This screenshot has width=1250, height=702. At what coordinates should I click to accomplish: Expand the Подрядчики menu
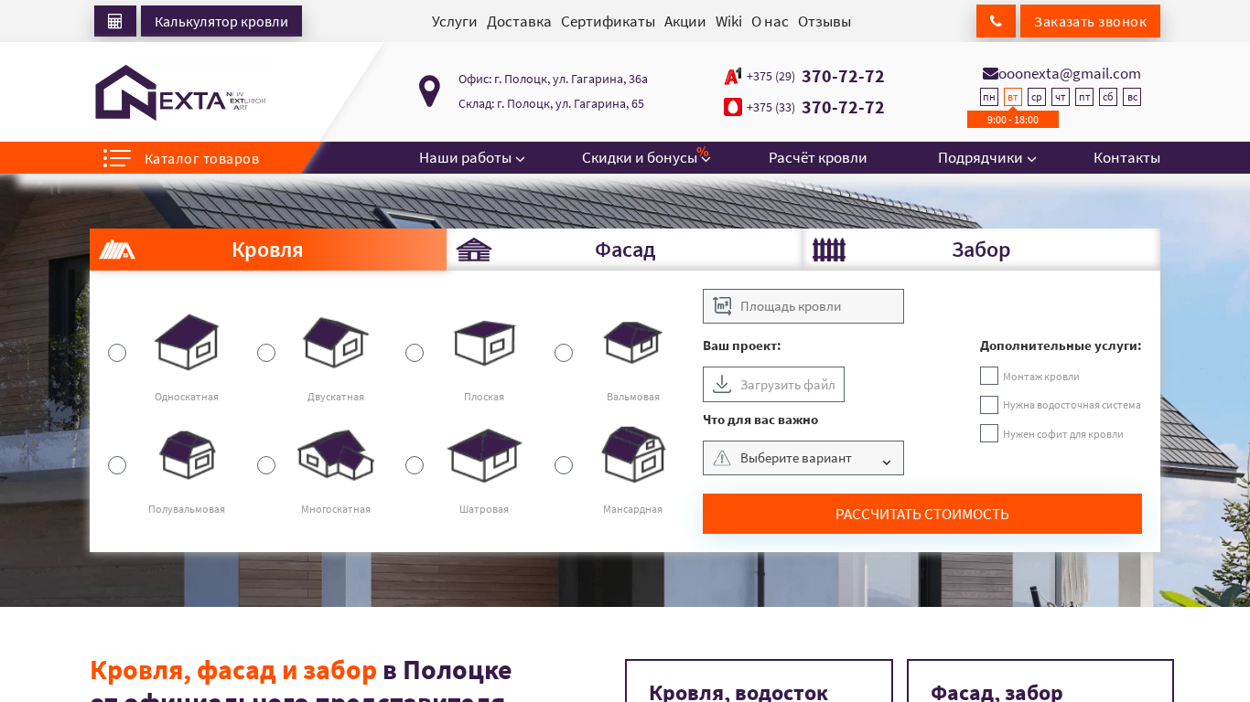[987, 158]
